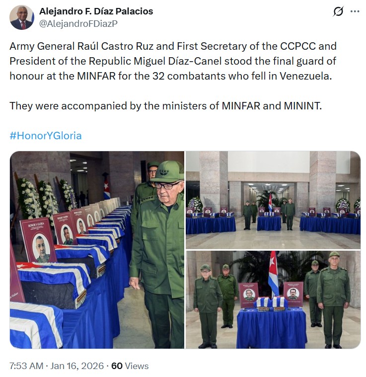Open the Grok slashed-circle icon
The width and height of the screenshot is (366, 377).
tap(338, 12)
